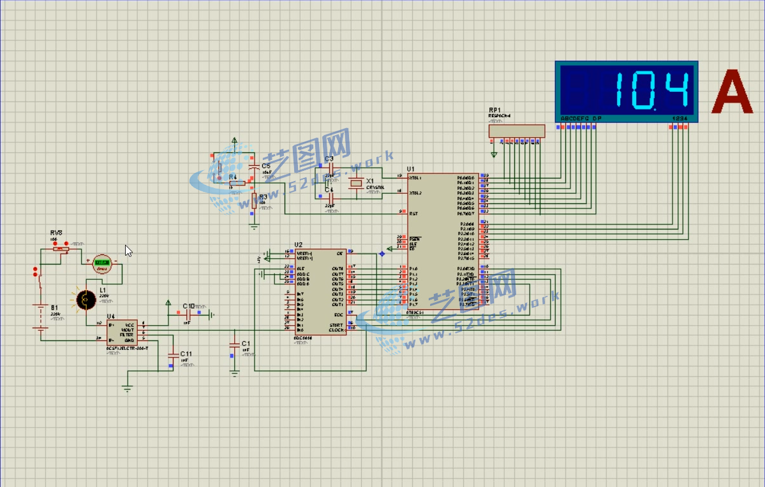Click the 'EOC' pin label on U2
This screenshot has height=487, width=765.
(x=339, y=315)
